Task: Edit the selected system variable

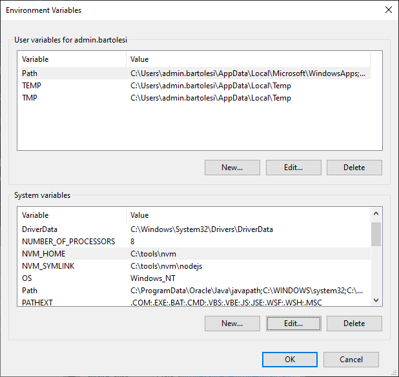Action: pyautogui.click(x=293, y=324)
